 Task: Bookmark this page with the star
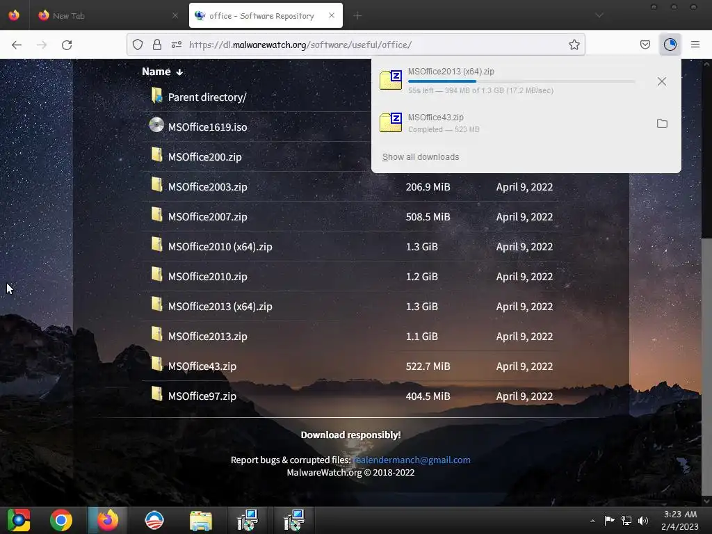pyautogui.click(x=574, y=44)
